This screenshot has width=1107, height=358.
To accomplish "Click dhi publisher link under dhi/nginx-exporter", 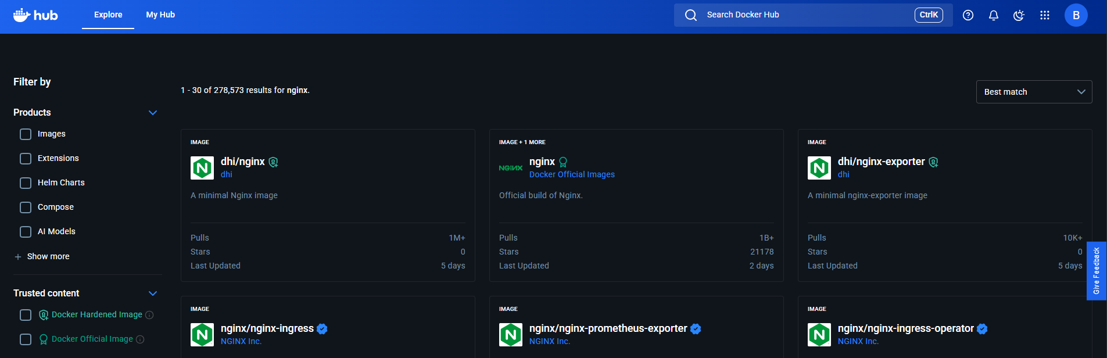I will click(x=844, y=174).
